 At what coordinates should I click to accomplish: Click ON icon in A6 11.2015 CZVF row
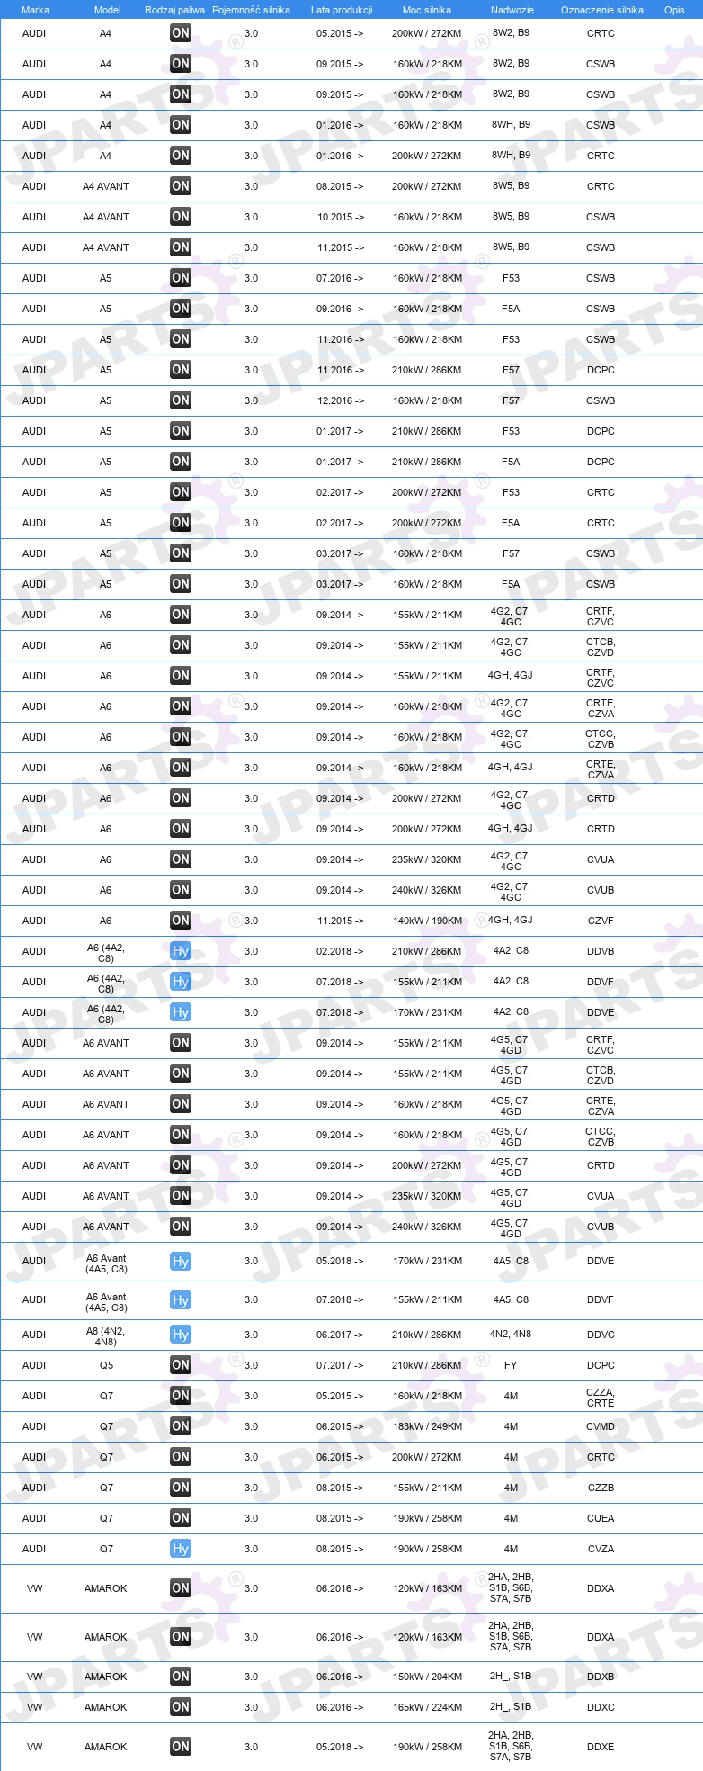(181, 921)
